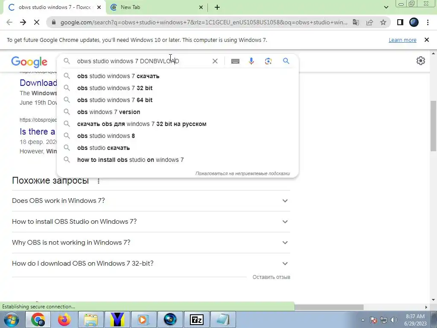
Task: Switch to the New Tab tab
Action: coord(156,7)
